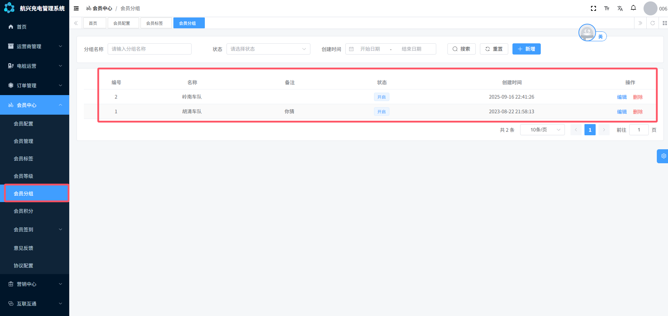
Task: Open the 状态 status dropdown
Action: pyautogui.click(x=268, y=49)
